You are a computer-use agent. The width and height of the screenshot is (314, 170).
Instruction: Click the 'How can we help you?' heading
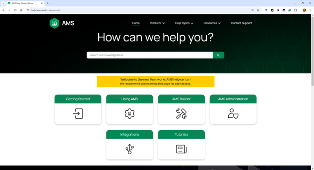[x=155, y=37]
